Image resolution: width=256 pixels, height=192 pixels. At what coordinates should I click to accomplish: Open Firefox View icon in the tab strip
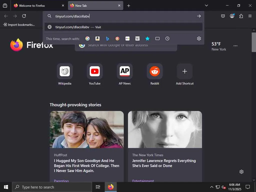coord(5,5)
